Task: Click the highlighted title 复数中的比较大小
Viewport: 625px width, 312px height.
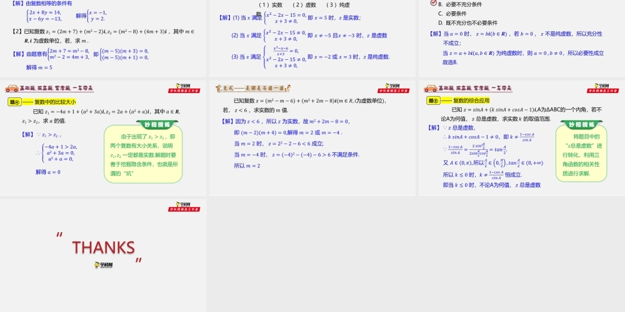Action: [x=55, y=102]
